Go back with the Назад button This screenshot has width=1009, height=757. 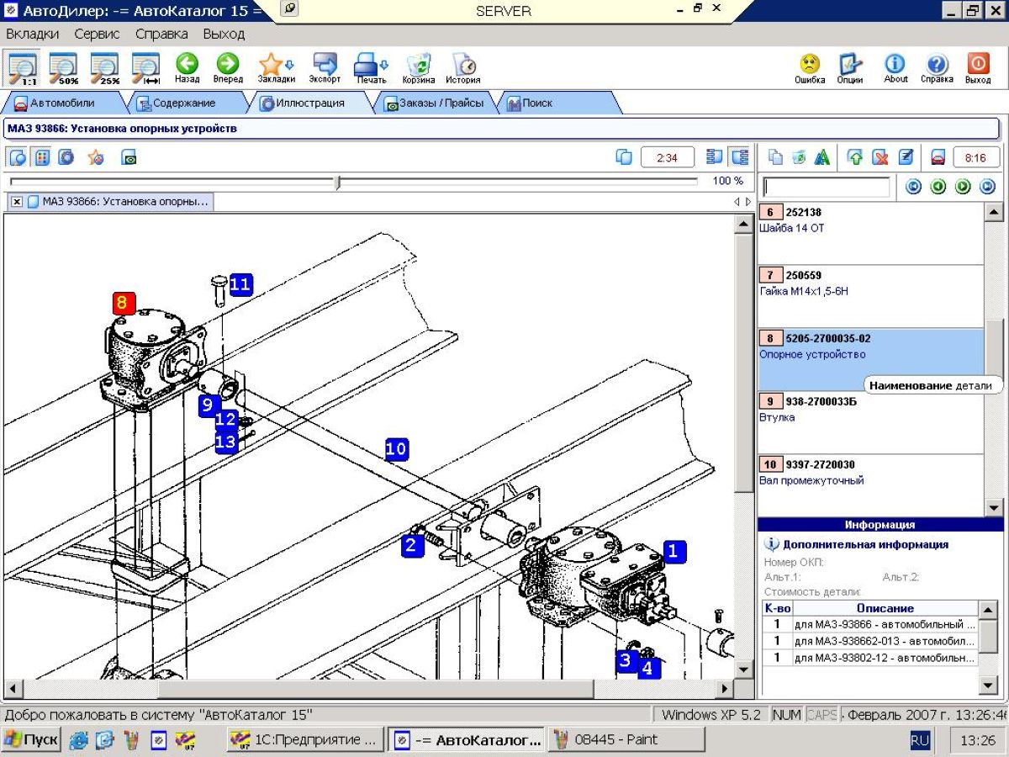187,67
